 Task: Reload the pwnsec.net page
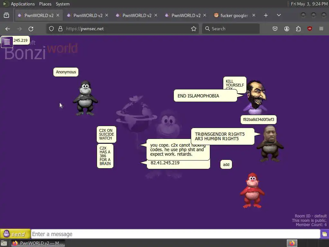pyautogui.click(x=31, y=29)
